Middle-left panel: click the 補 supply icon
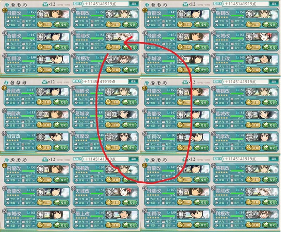The height and width of the screenshot is (232, 281). [44, 82]
